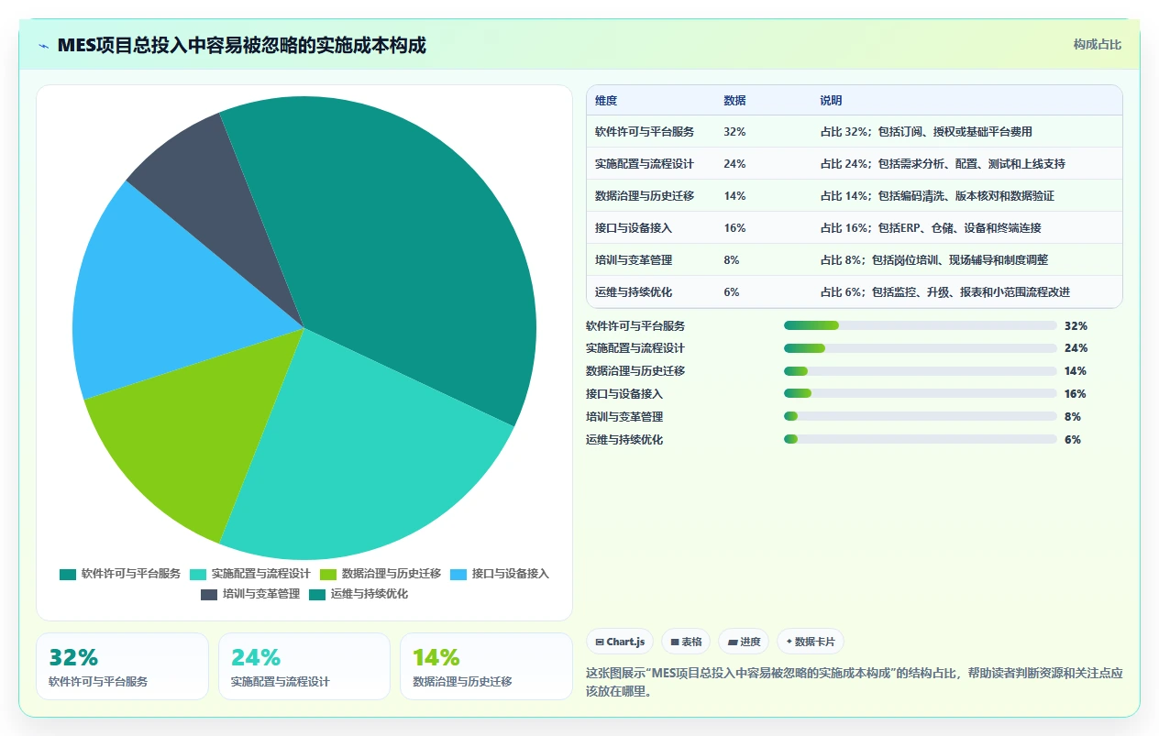The image size is (1159, 736).
Task: Click the 32% value in the table
Action: (734, 132)
